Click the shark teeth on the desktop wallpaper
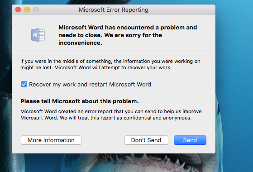Screen dimensions: 253x172 [145, 159]
